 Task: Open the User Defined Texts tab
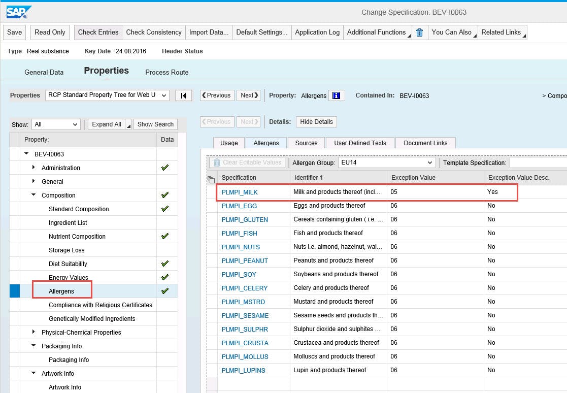[x=360, y=143]
